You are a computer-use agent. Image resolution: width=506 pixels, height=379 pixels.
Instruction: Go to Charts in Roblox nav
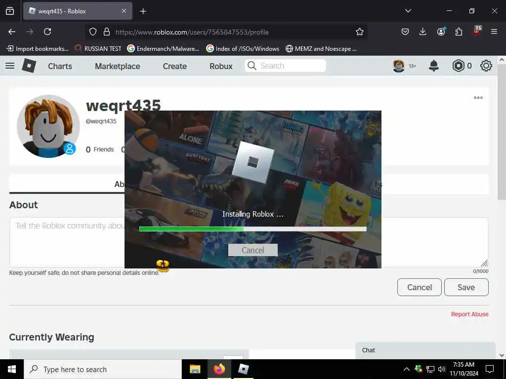pyautogui.click(x=60, y=66)
